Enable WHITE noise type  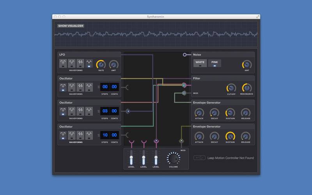(x=200, y=63)
